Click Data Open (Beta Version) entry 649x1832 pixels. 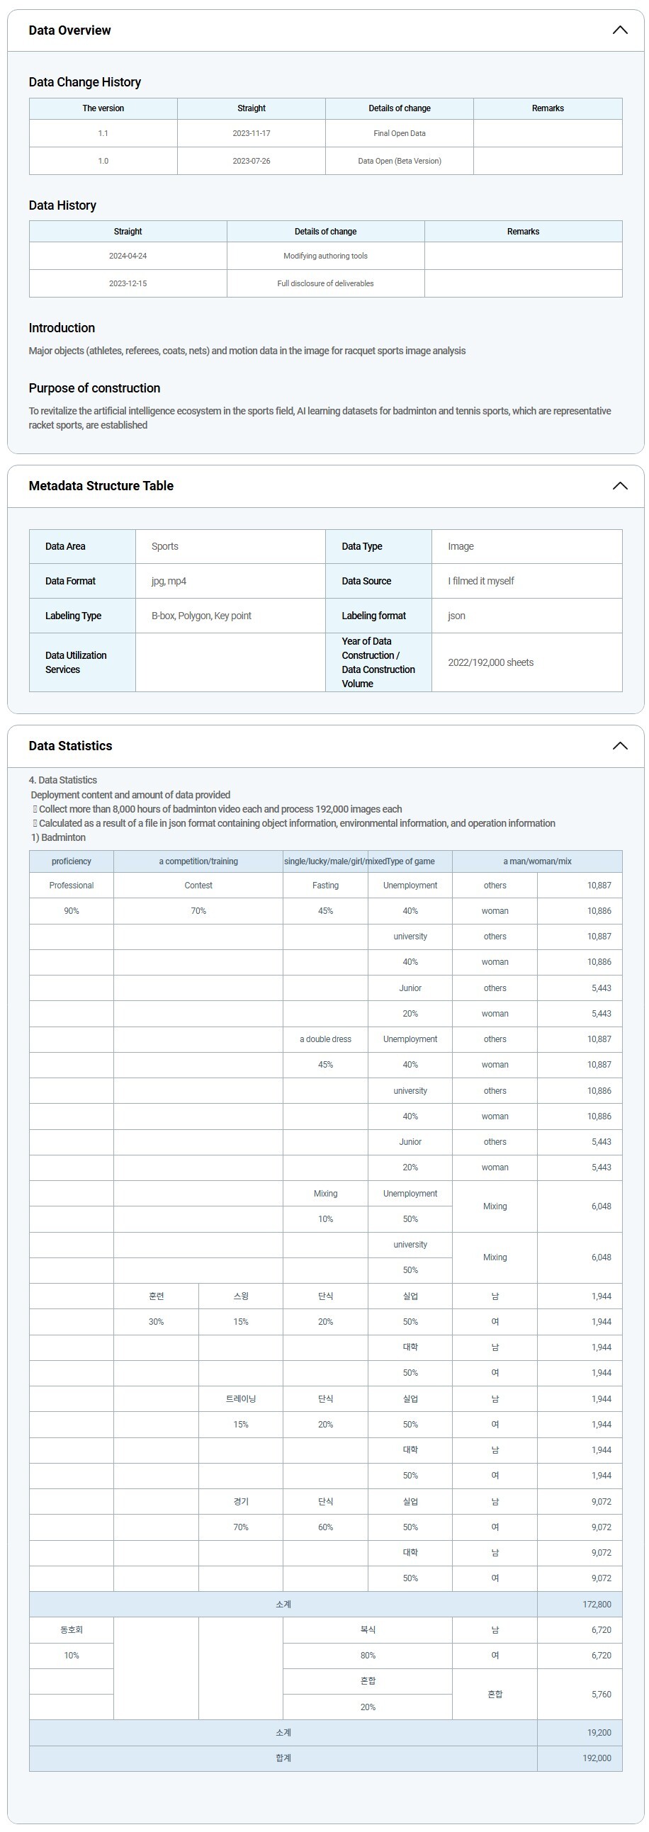[x=399, y=161]
